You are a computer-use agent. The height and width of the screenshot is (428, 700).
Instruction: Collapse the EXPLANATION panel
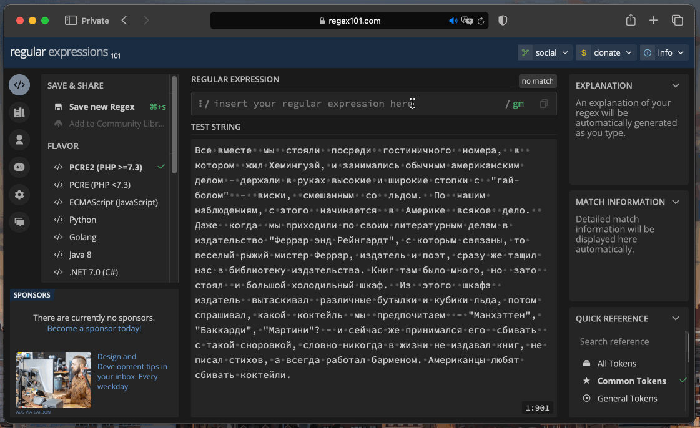(x=676, y=85)
